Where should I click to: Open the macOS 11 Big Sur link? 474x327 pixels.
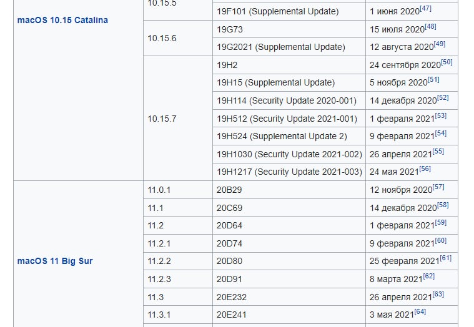tap(55, 261)
